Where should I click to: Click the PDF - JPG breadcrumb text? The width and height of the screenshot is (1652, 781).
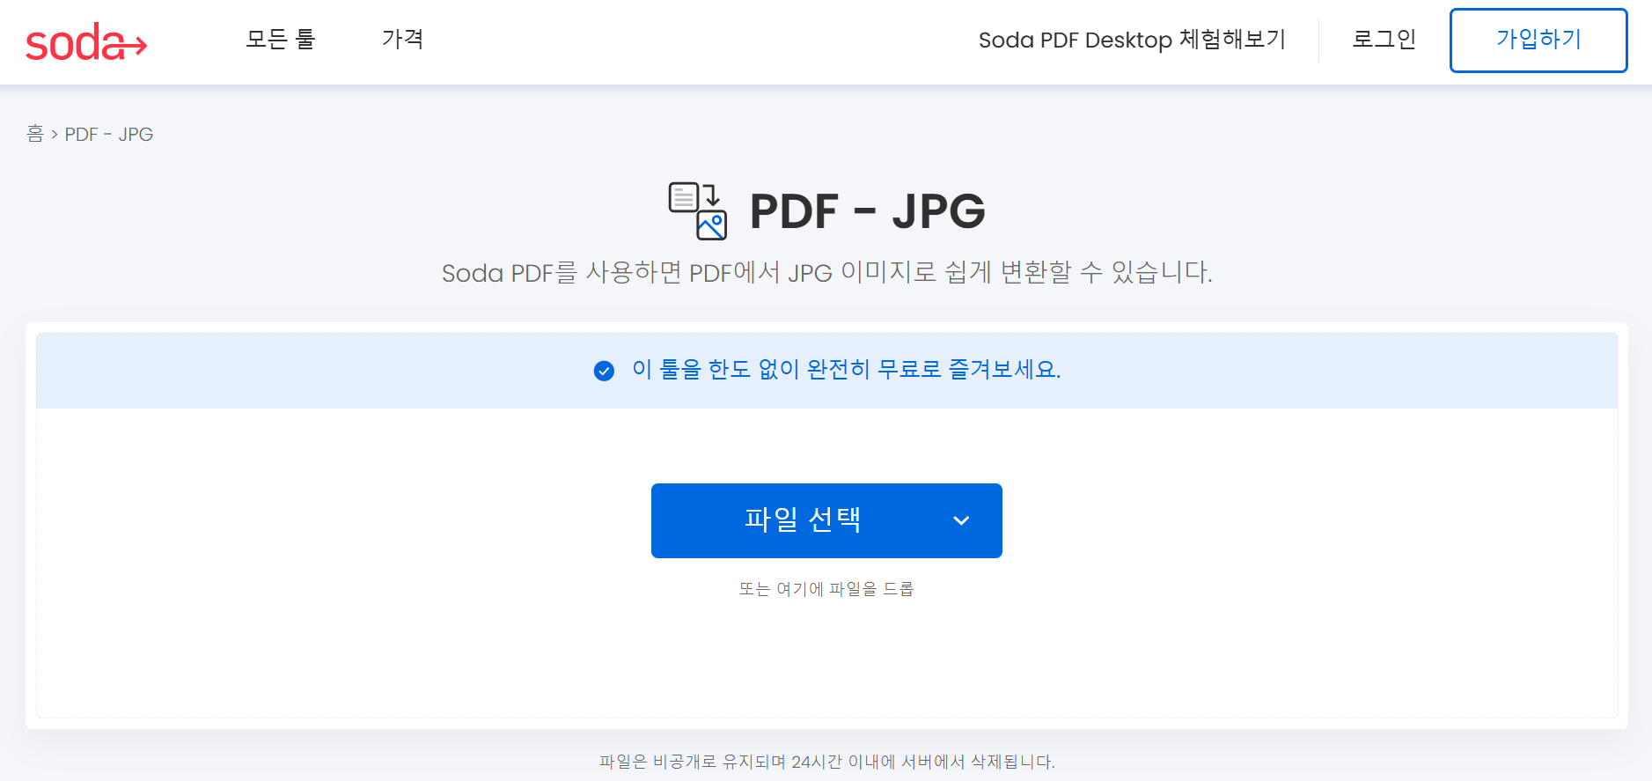109,134
